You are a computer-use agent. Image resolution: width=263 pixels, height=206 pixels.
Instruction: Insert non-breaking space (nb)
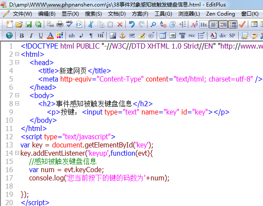[72, 36]
